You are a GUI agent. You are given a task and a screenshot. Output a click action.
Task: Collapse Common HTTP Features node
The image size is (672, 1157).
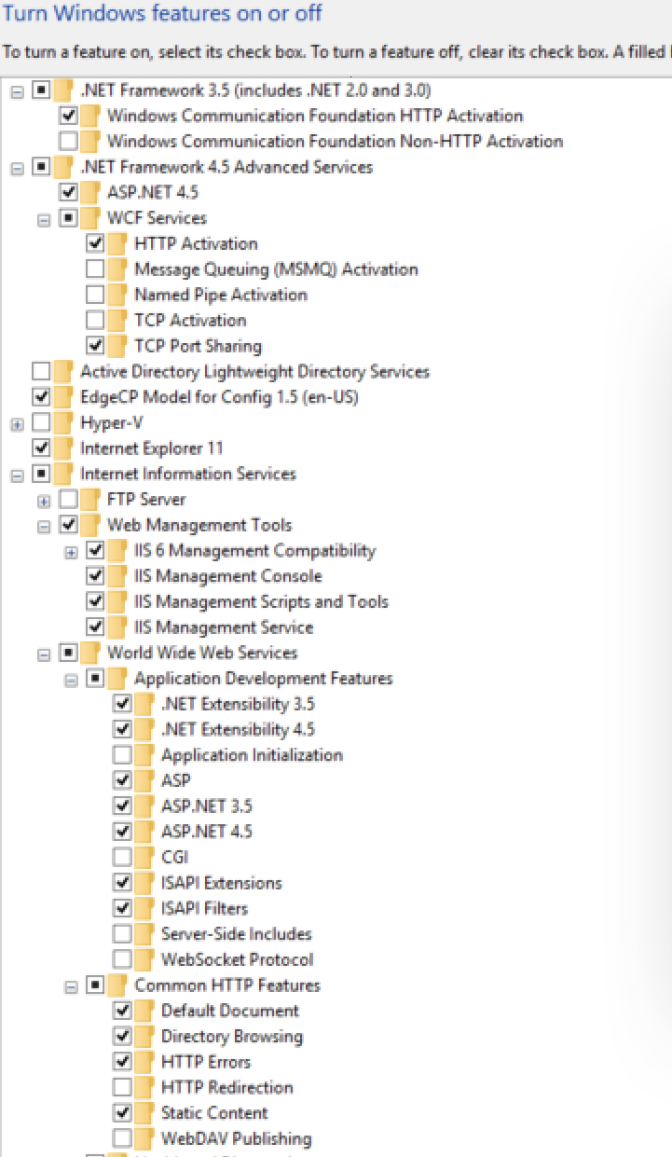71,986
